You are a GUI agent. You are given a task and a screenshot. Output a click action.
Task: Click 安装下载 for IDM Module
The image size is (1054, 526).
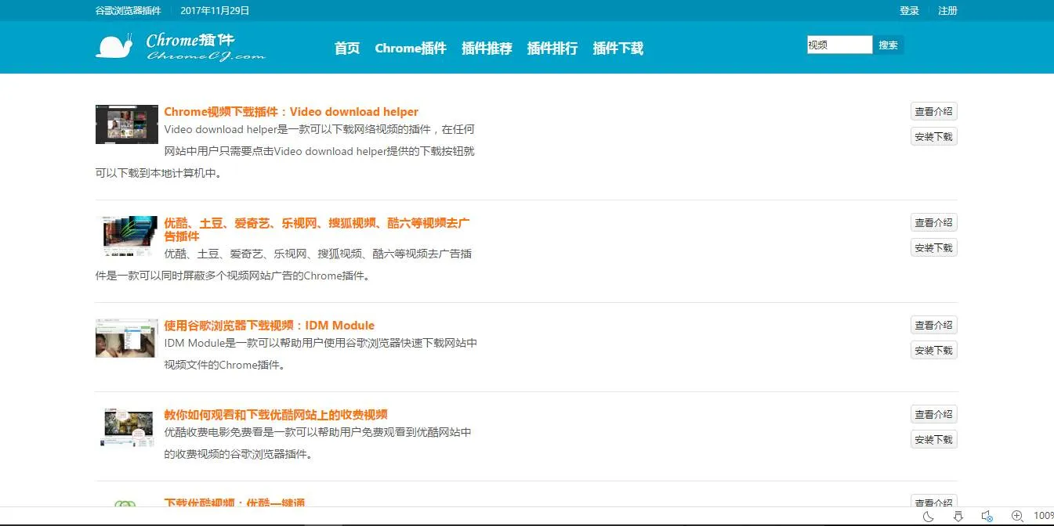click(934, 351)
